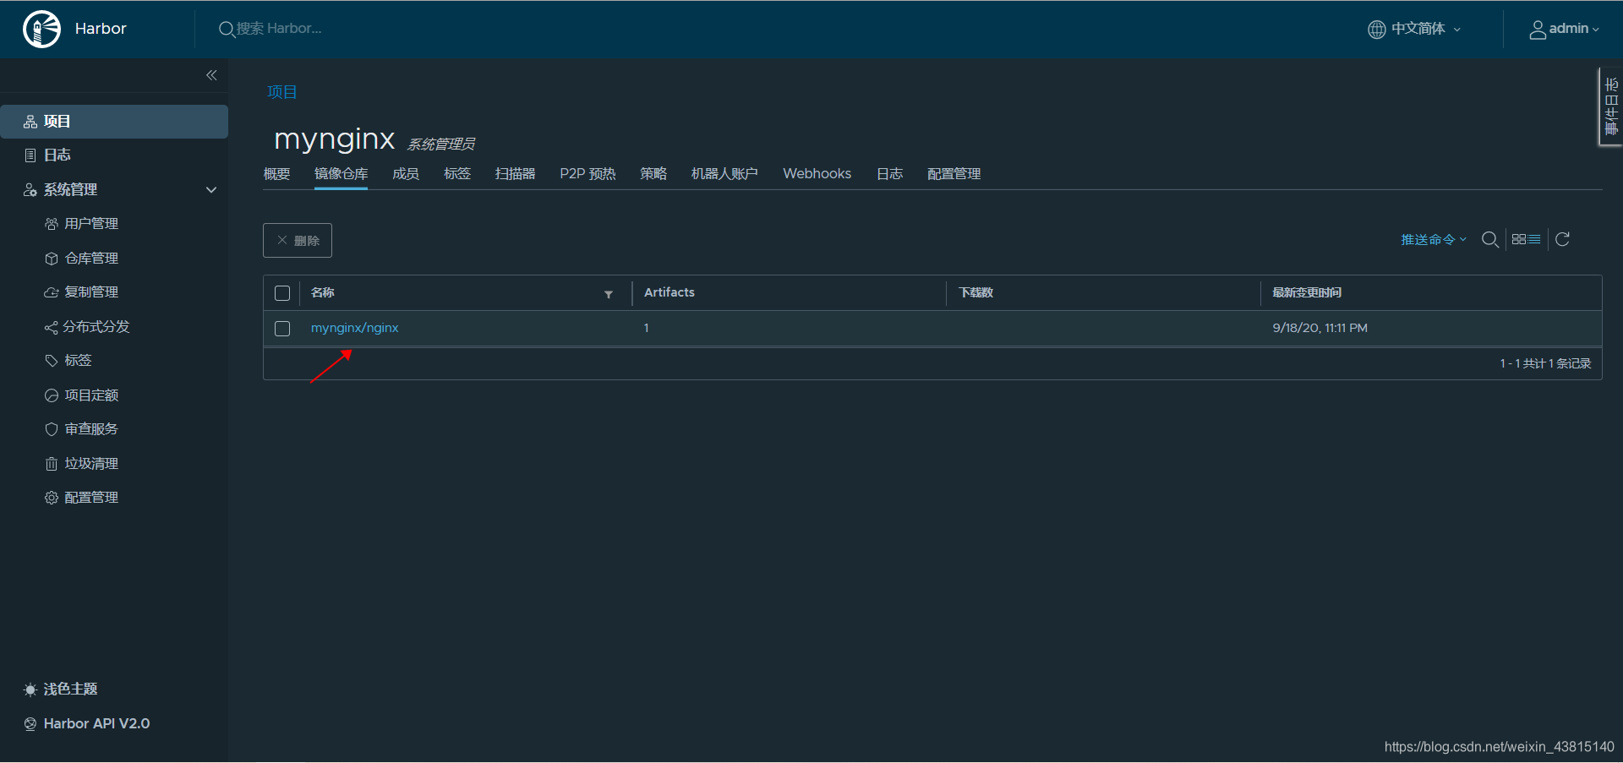Click the 标签 tag icon in sidebar

(52, 361)
